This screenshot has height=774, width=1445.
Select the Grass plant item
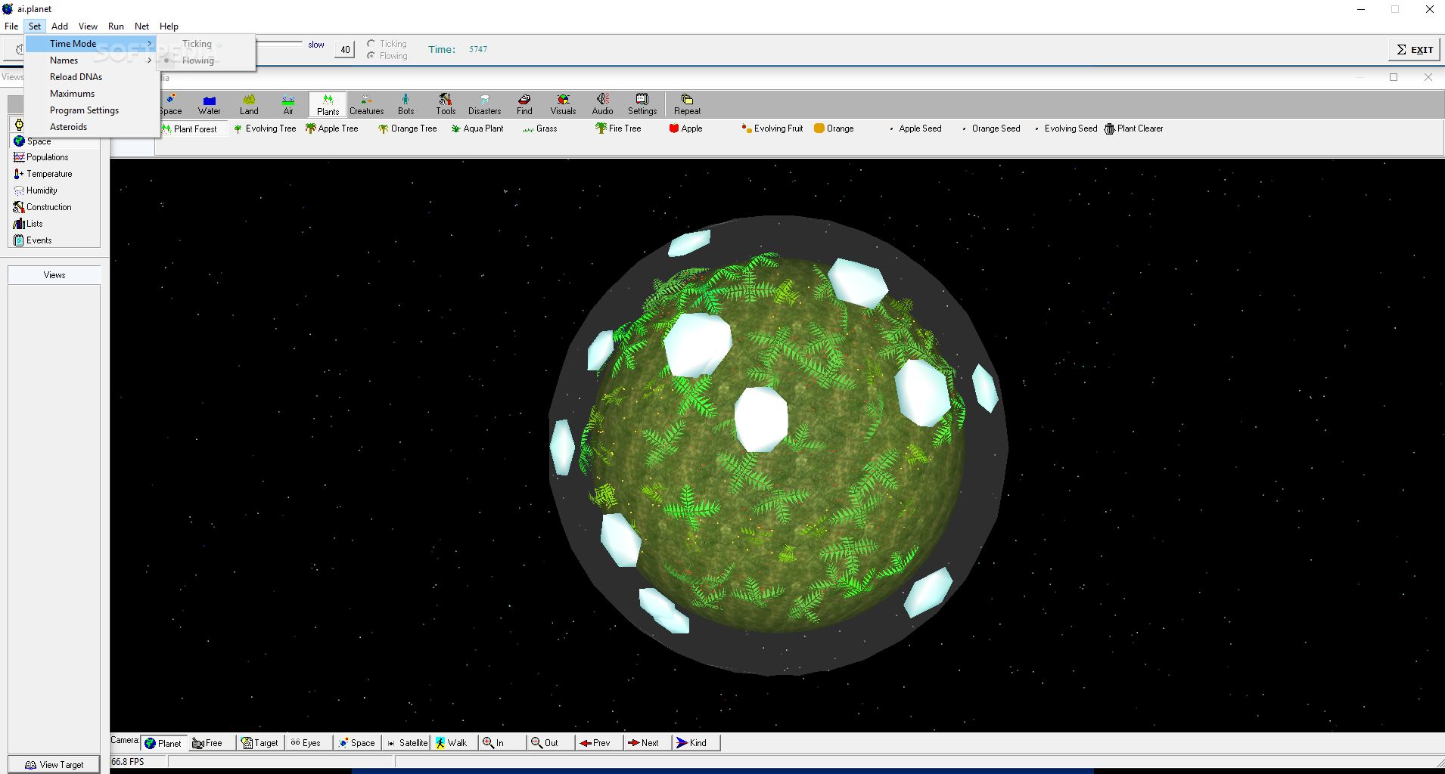tap(540, 129)
